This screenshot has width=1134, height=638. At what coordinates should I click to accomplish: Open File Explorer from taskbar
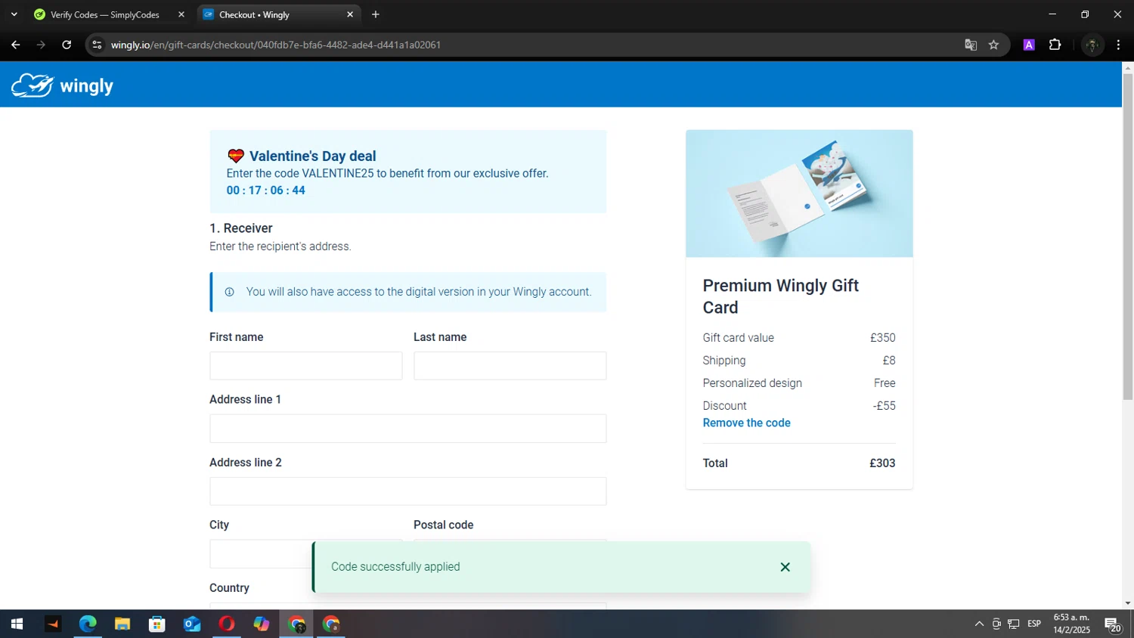122,624
